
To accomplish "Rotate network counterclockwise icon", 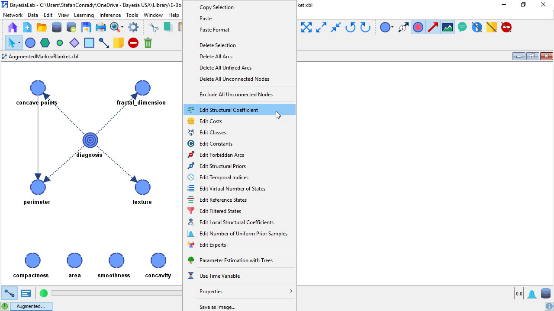I will (x=351, y=28).
